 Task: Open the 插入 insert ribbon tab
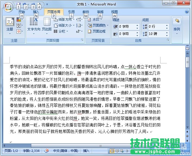(x=36, y=12)
